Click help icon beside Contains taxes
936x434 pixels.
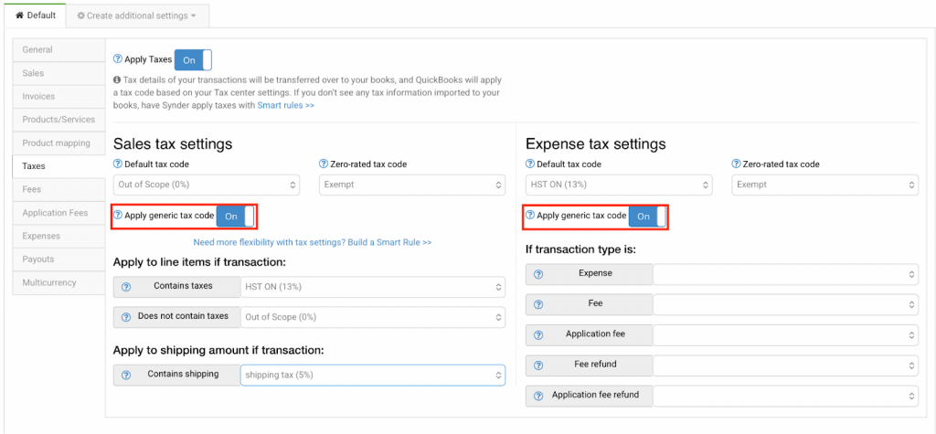126,286
